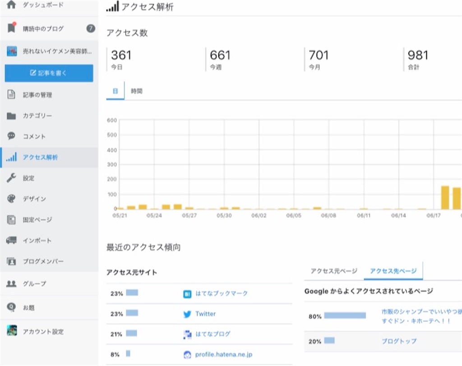462x366 pixels.
Task: Switch to the 時間 chart tab
Action: (136, 91)
